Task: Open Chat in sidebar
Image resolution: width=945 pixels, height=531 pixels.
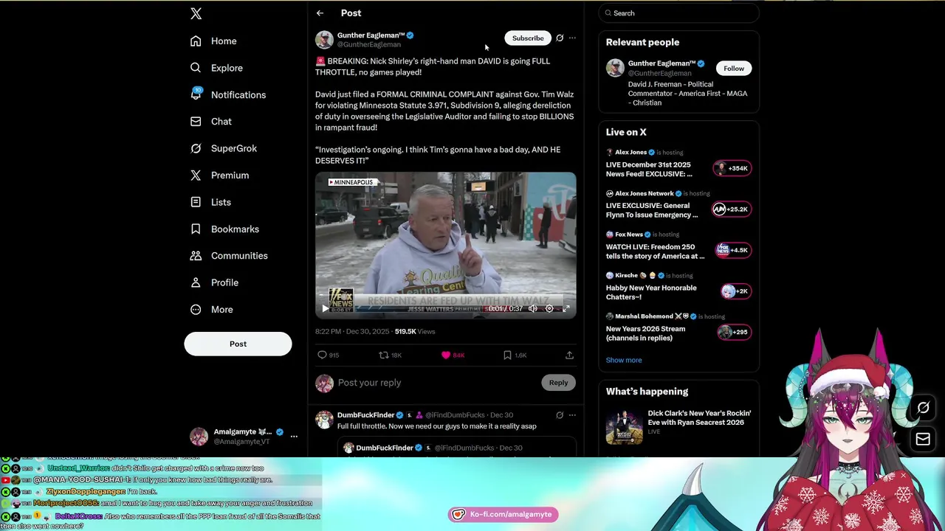Action: click(211, 122)
